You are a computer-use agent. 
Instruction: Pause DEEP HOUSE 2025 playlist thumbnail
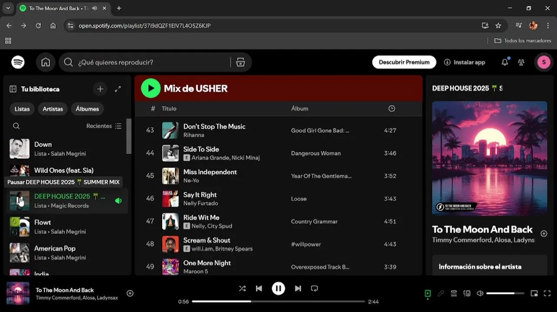(x=20, y=201)
